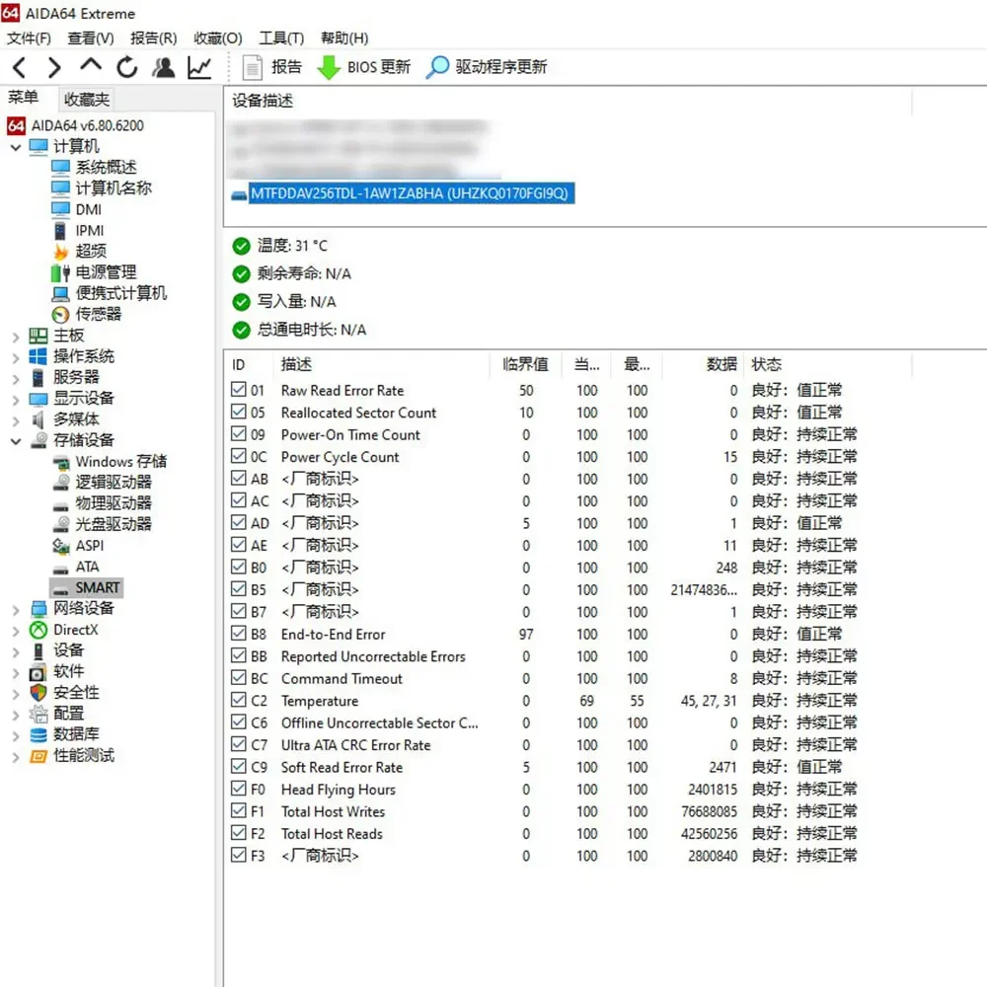
Task: Expand the 网络设备 tree node
Action: click(x=16, y=609)
